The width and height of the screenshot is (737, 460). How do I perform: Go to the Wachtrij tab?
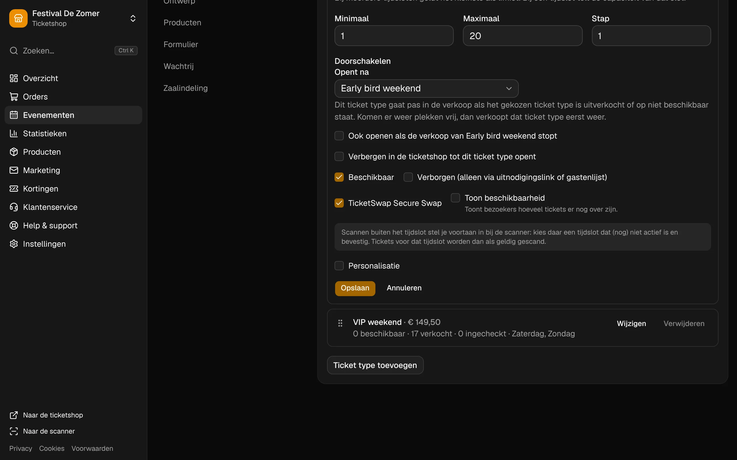click(178, 66)
